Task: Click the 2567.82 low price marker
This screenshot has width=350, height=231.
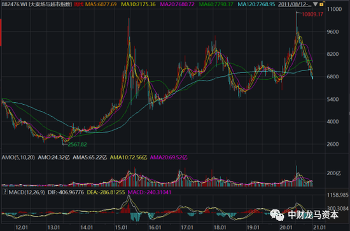Action: click(77, 145)
